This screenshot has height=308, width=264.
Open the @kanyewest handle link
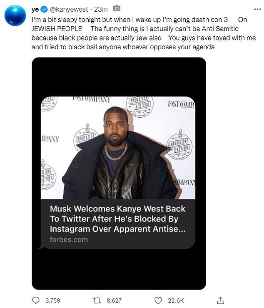point(69,9)
